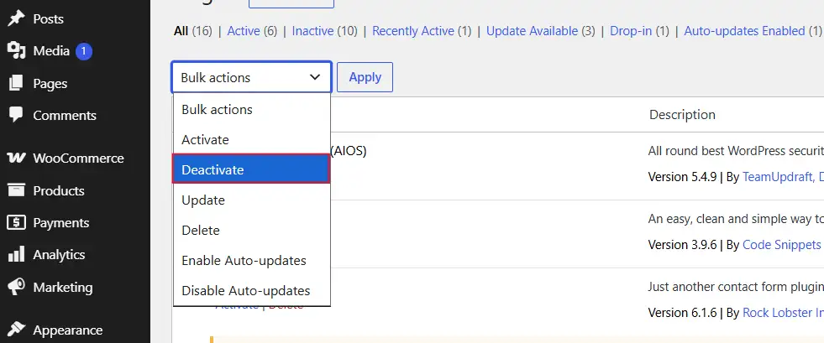
Task: Click 'An easy, clean and simple way' description
Action: point(736,219)
